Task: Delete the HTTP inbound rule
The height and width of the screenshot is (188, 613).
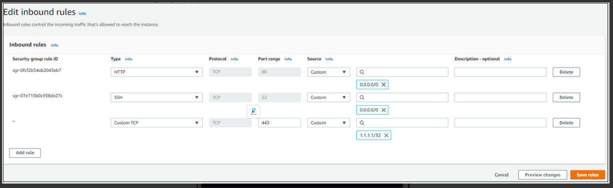Action: [x=566, y=72]
